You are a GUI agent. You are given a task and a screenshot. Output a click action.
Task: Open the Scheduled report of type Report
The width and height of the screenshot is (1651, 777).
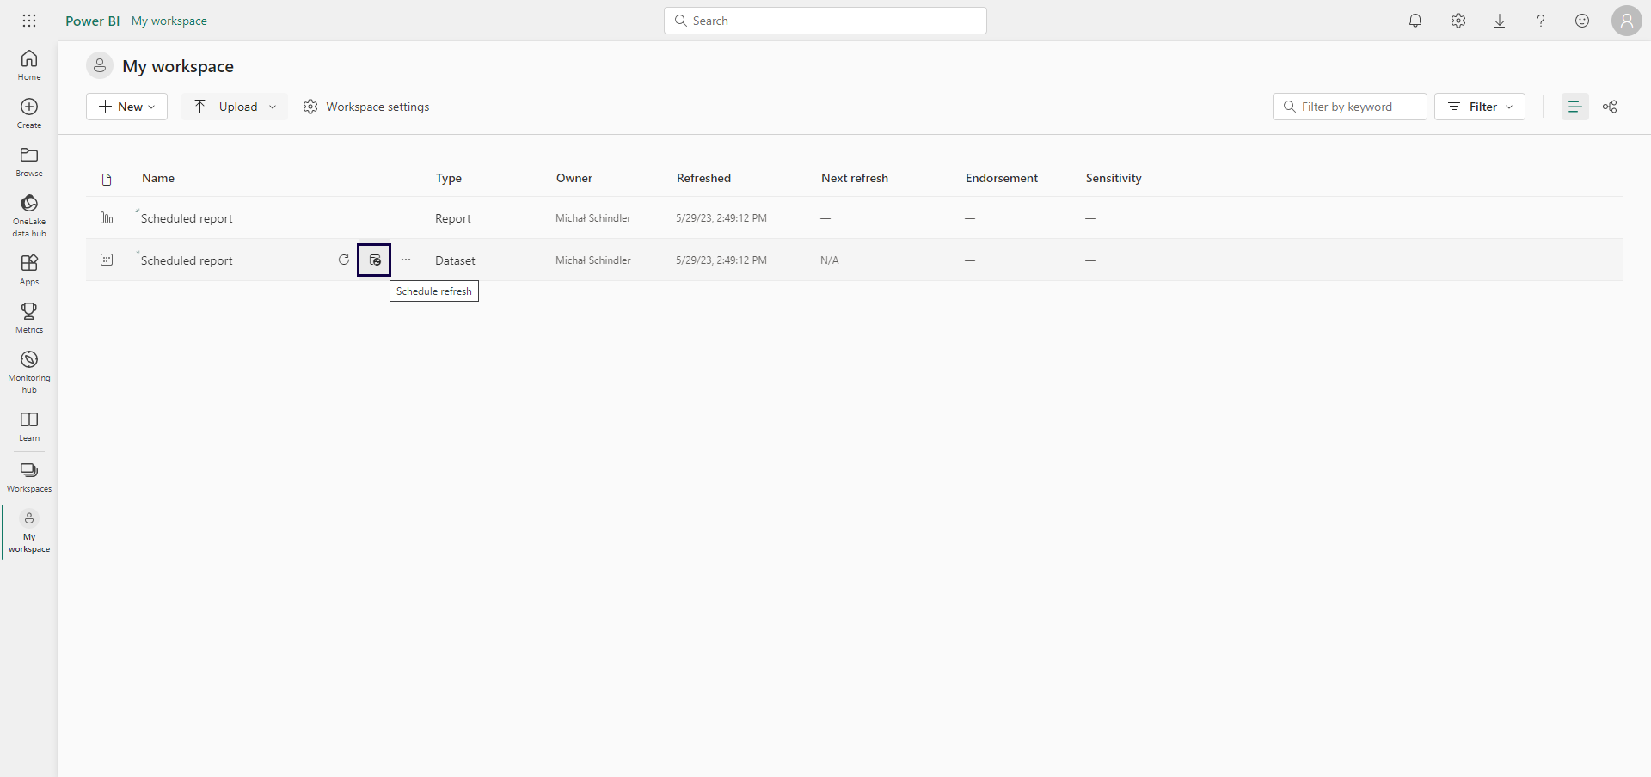[187, 218]
